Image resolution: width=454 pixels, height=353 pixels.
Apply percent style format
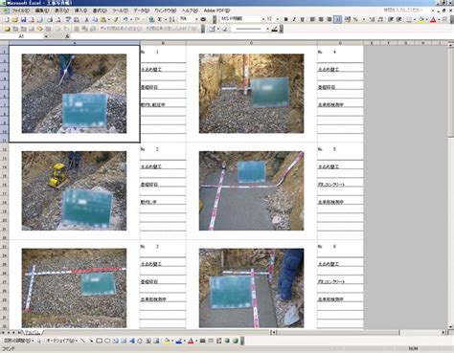click(355, 19)
